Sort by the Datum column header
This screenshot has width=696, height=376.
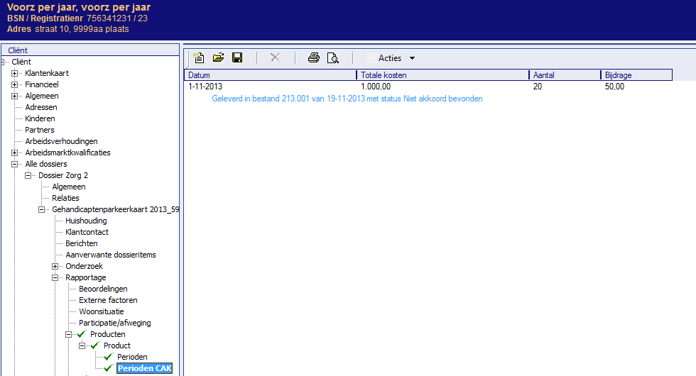(270, 75)
